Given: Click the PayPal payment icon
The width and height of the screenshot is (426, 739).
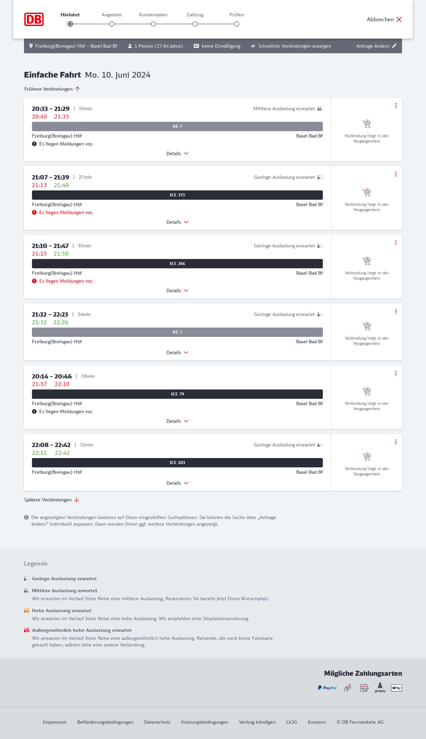Looking at the screenshot, I should [x=327, y=688].
